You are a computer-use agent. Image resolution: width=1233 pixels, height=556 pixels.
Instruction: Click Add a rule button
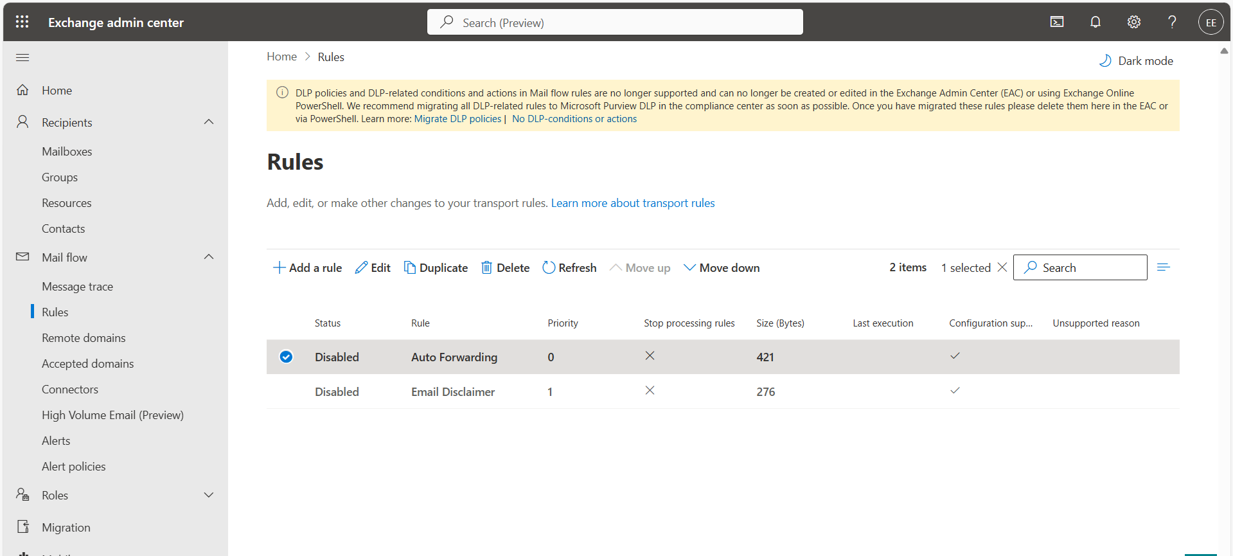click(x=307, y=267)
